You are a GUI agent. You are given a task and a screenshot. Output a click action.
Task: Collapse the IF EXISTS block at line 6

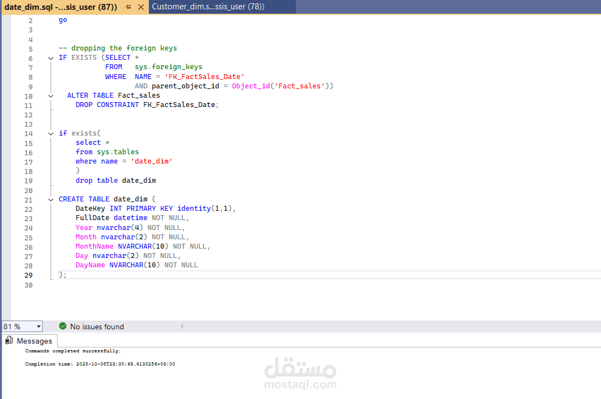click(50, 58)
